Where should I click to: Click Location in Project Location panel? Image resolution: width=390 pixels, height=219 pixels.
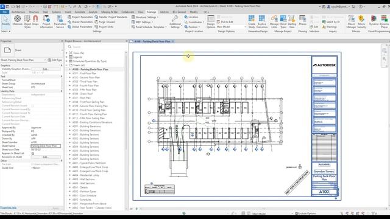tap(191, 17)
